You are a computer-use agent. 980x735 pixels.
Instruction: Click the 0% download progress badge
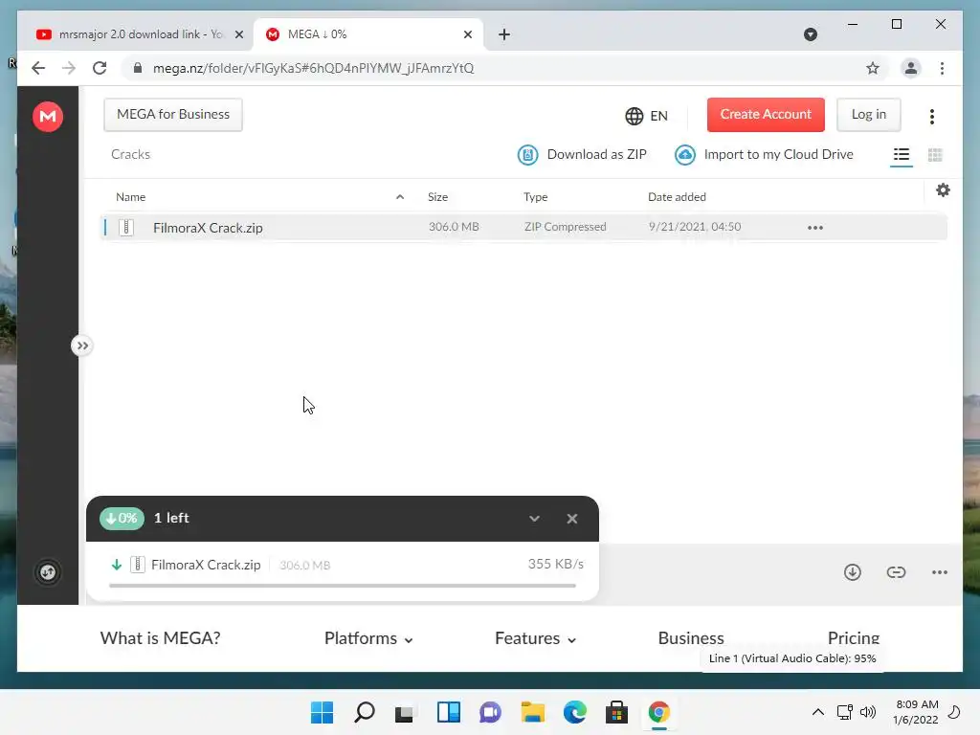pos(122,518)
